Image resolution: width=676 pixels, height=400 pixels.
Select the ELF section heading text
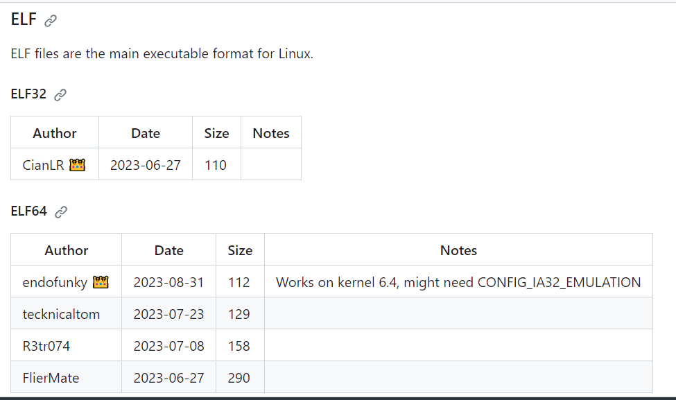(x=24, y=20)
